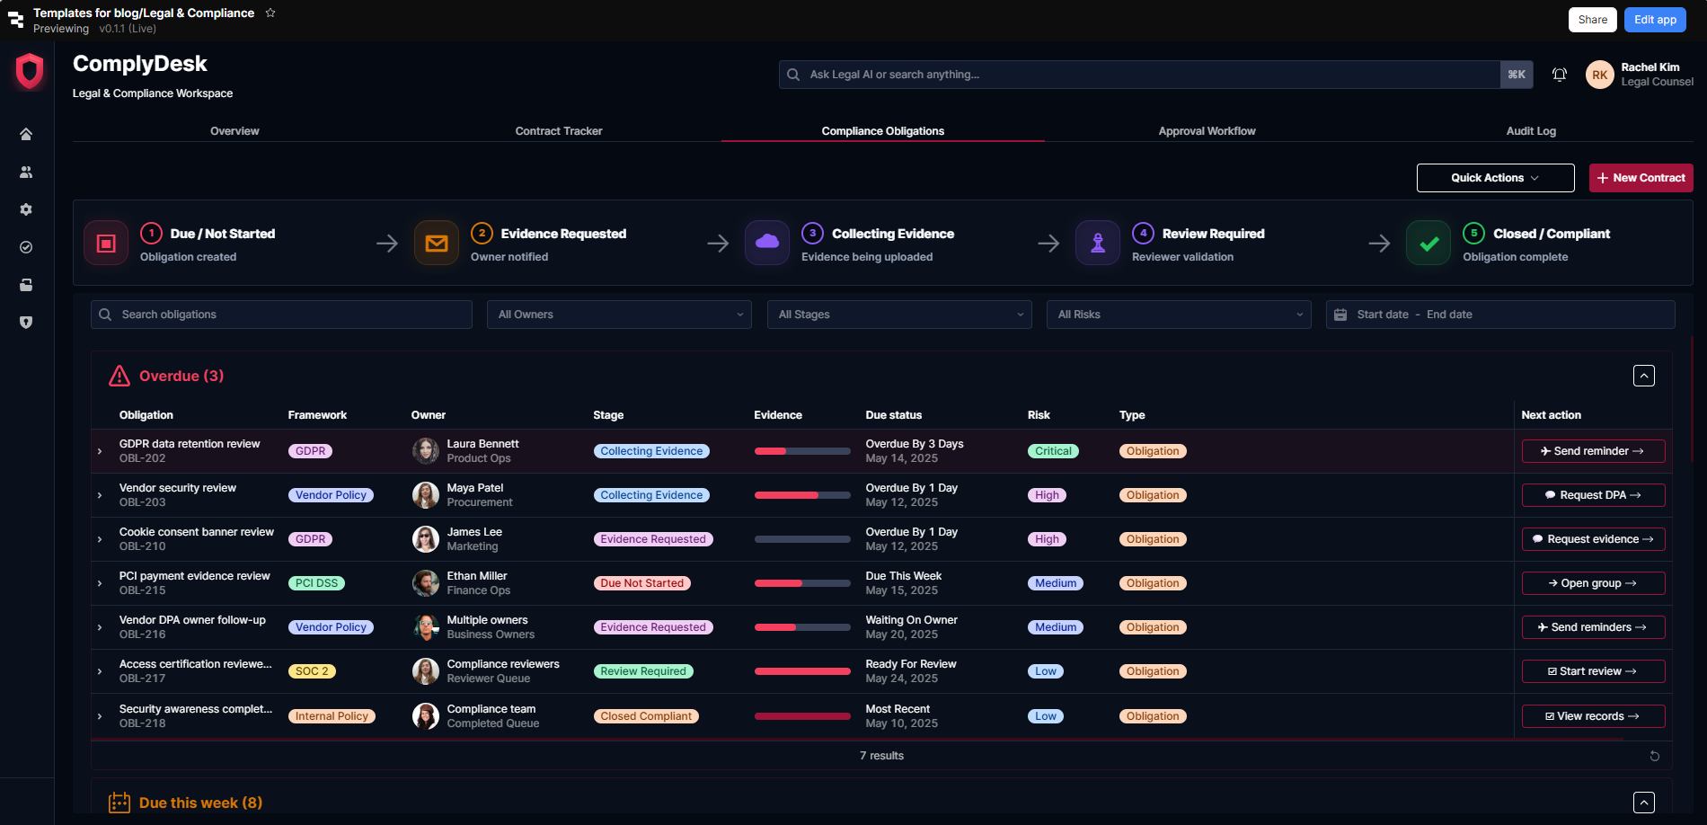Collapse the Overdue section
The width and height of the screenshot is (1707, 825).
(1643, 376)
